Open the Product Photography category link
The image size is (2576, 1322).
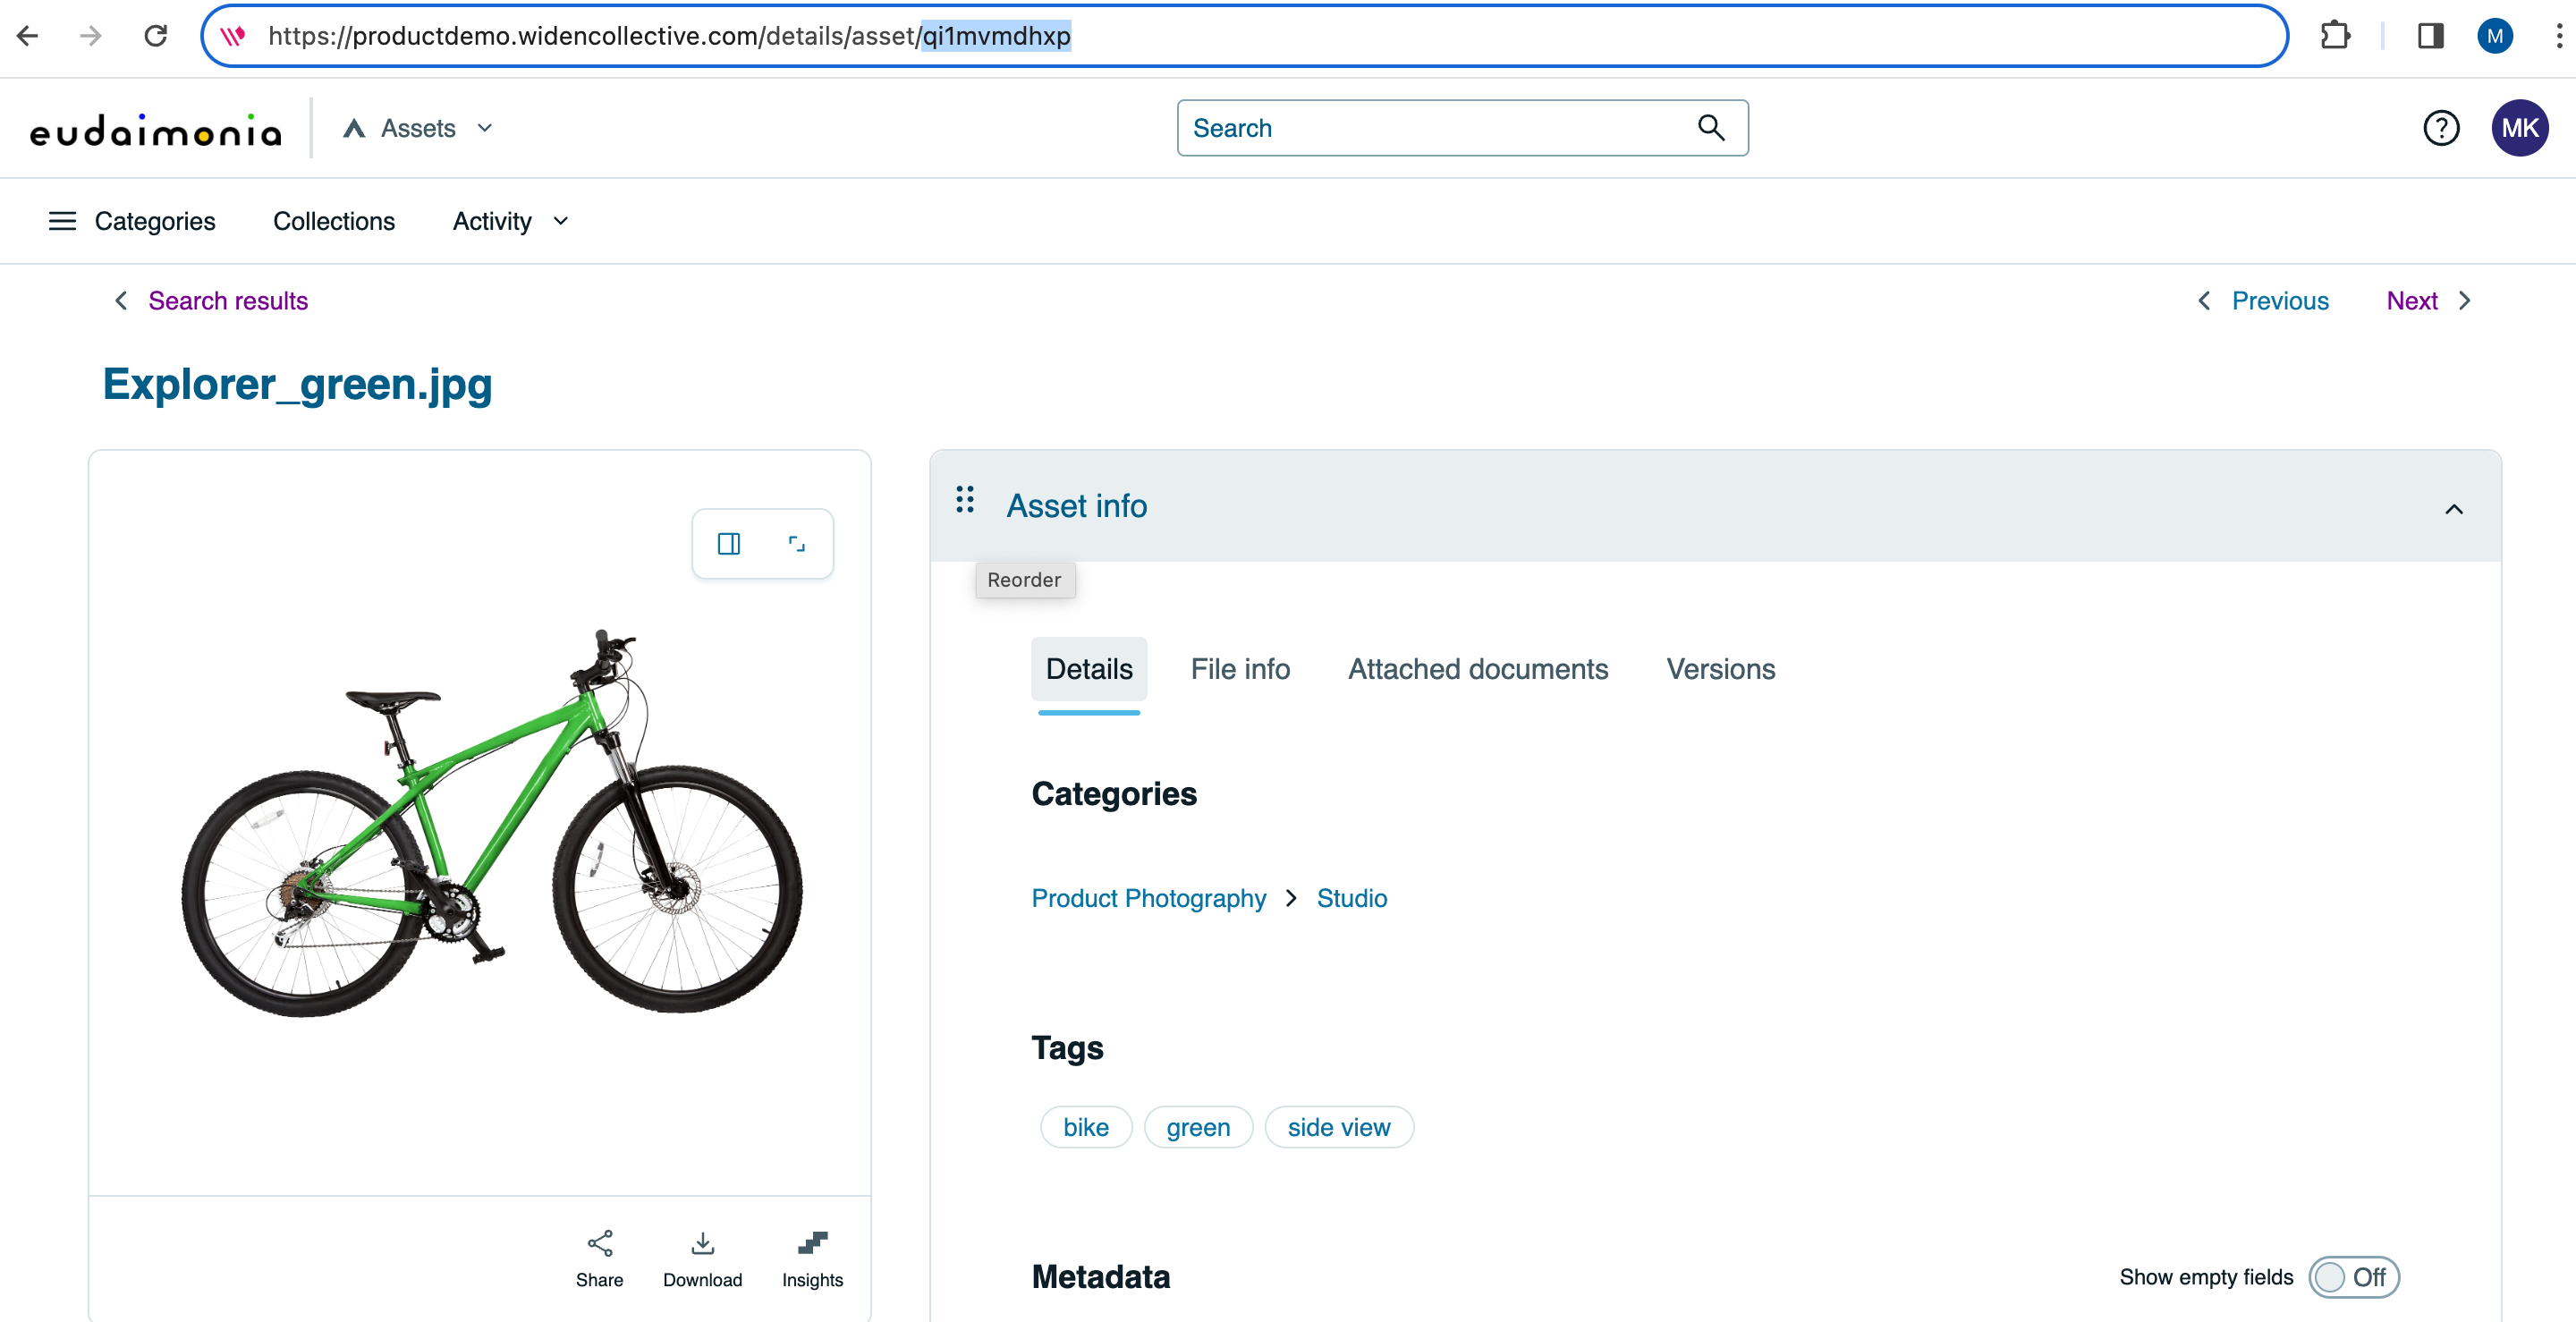[1148, 898]
